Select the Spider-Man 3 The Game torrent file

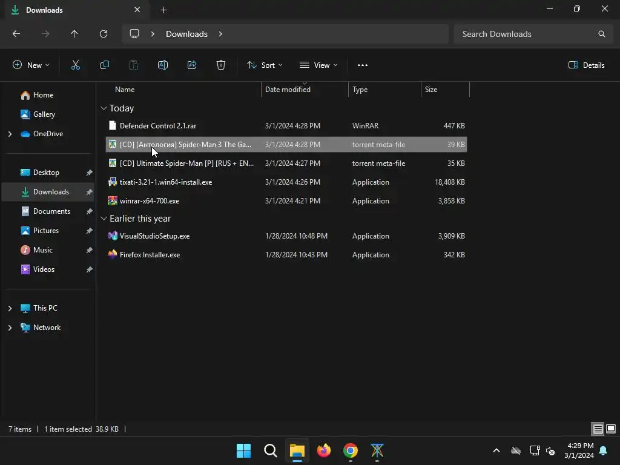pyautogui.click(x=286, y=144)
